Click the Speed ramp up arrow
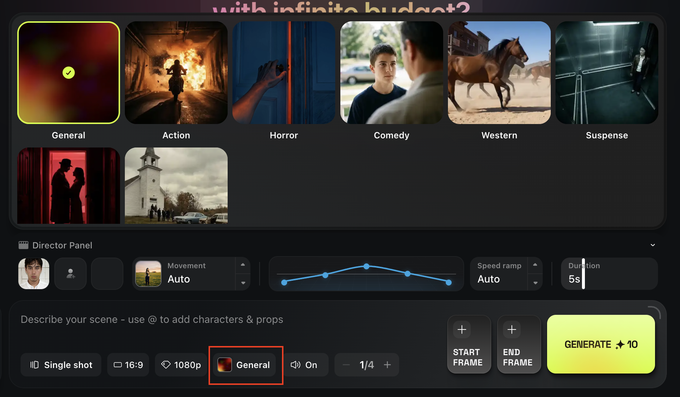Image resolution: width=680 pixels, height=397 pixels. (535, 265)
